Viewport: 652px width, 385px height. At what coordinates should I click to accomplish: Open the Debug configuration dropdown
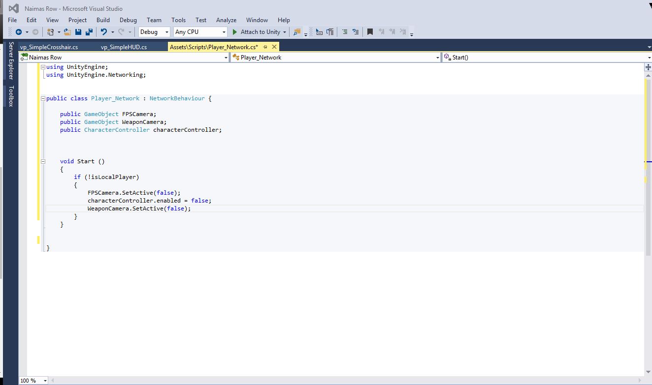tap(154, 32)
